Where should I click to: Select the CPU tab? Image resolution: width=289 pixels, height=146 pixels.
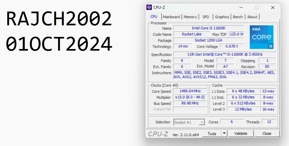point(154,16)
